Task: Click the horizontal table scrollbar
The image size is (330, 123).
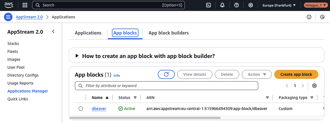Action: click(145, 118)
